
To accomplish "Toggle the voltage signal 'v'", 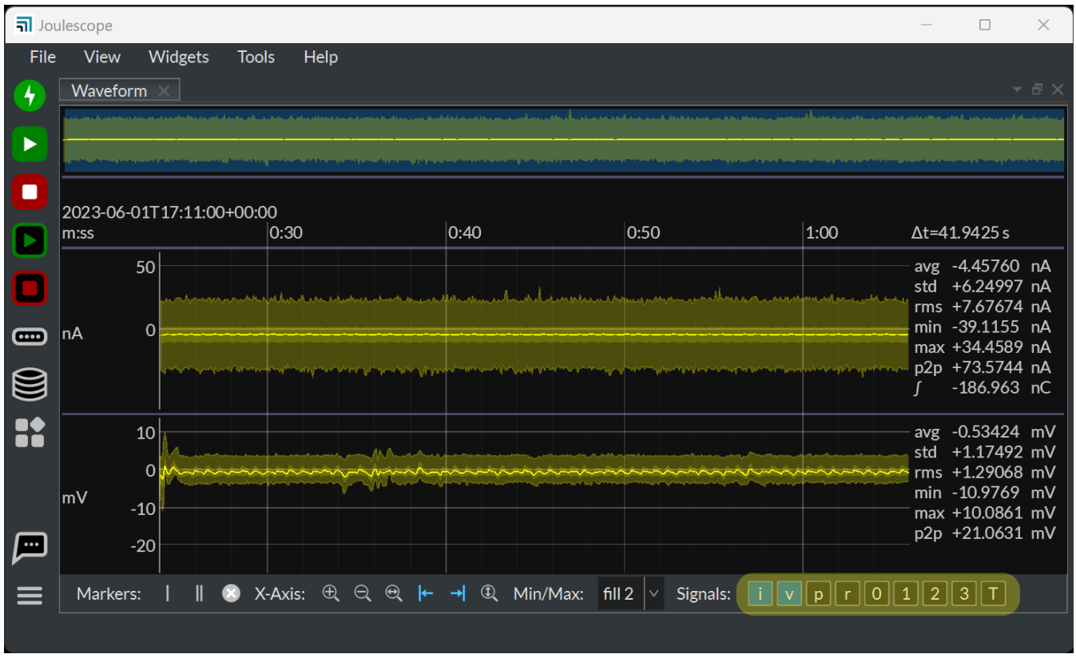I will pyautogui.click(x=789, y=594).
